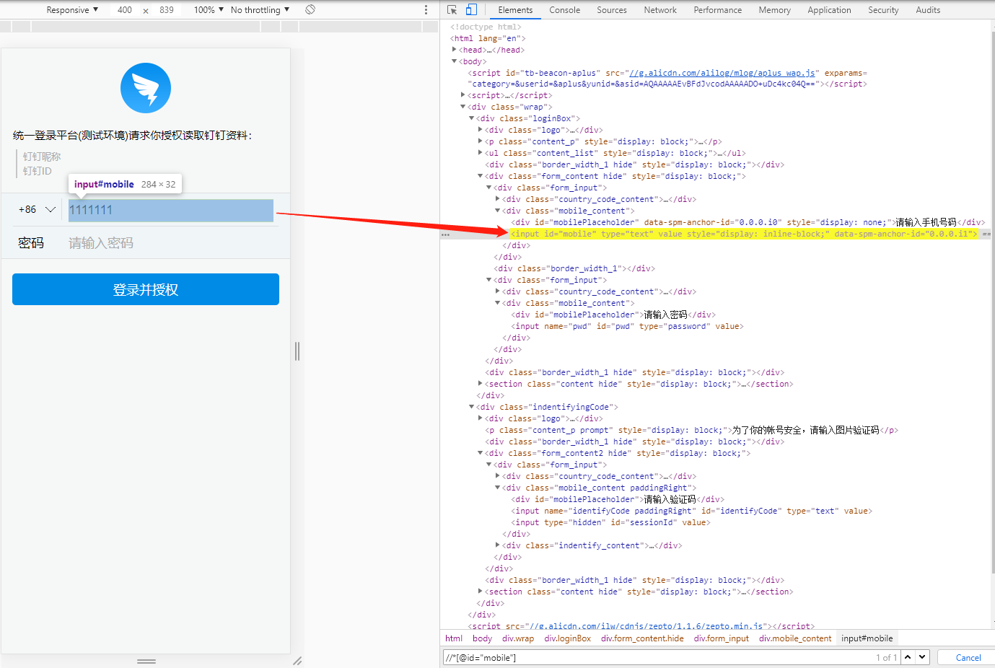Viewport: 995px width, 668px height.
Task: Open the Security tab
Action: (884, 10)
